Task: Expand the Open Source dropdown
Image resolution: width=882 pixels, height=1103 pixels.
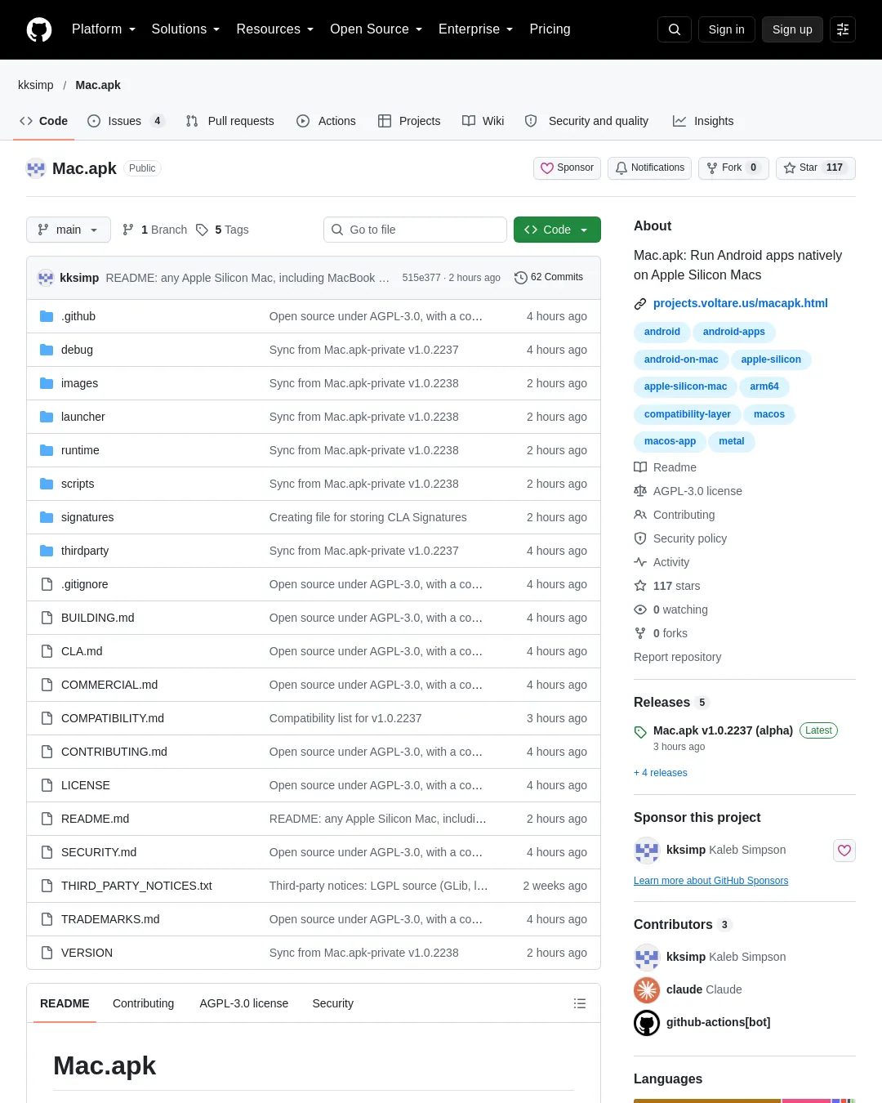Action: [x=376, y=29]
